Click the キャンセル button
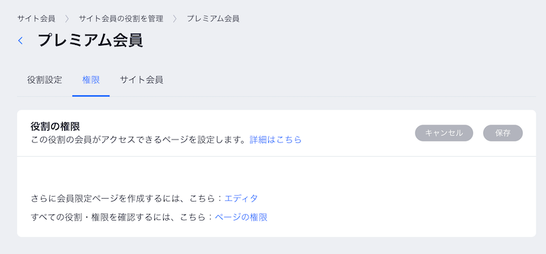This screenshot has width=546, height=254. coord(444,133)
